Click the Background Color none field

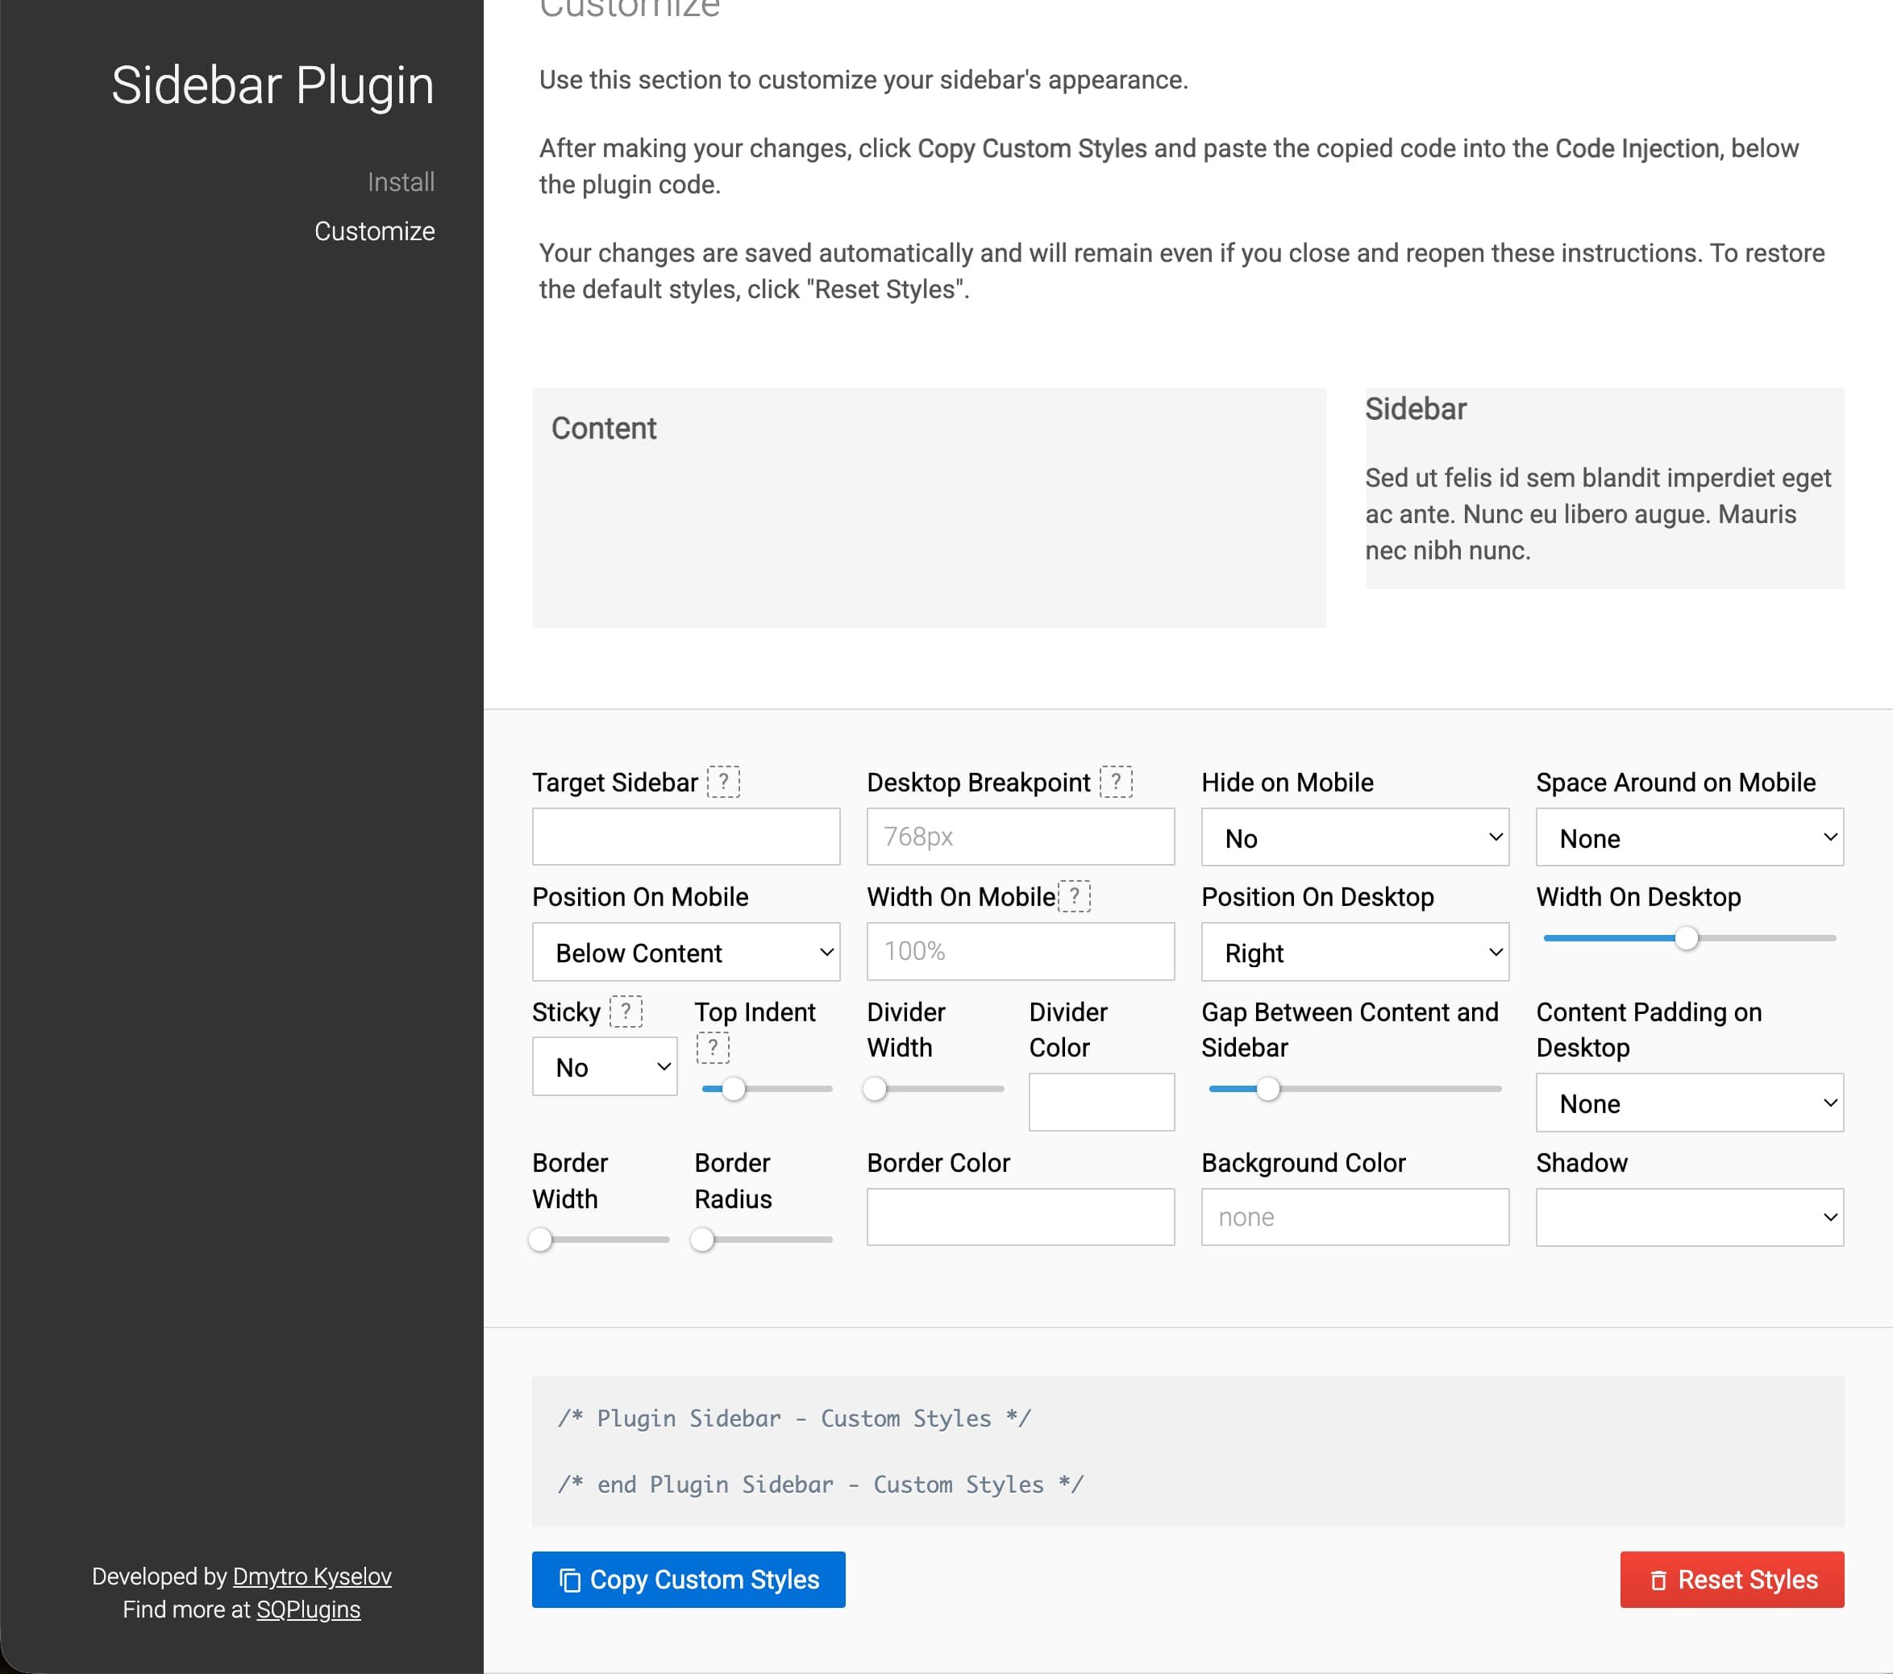1355,1217
